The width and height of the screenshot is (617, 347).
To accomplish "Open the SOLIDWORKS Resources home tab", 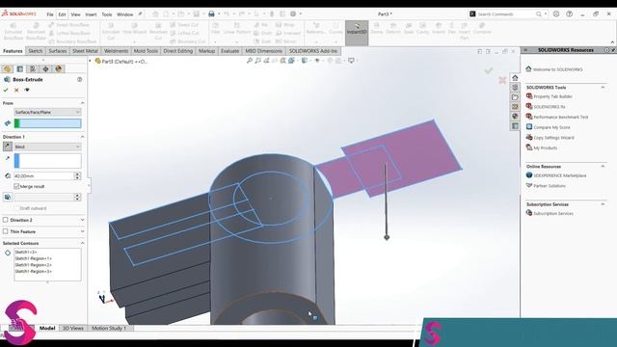I will pyautogui.click(x=515, y=78).
